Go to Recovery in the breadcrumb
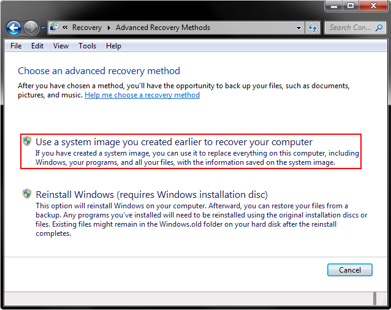 pyautogui.click(x=86, y=28)
